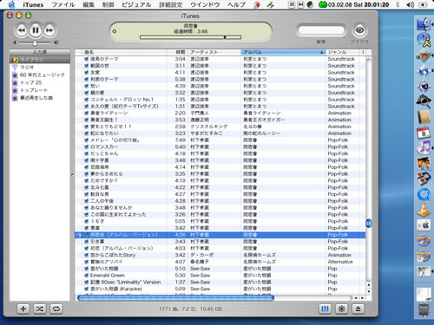Uncheck the 虹になりたい track checkbox
Image resolution: width=434 pixels, height=325 pixels.
click(86, 133)
